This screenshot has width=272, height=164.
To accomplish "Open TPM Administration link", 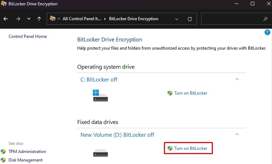I will pyautogui.click(x=27, y=152).
